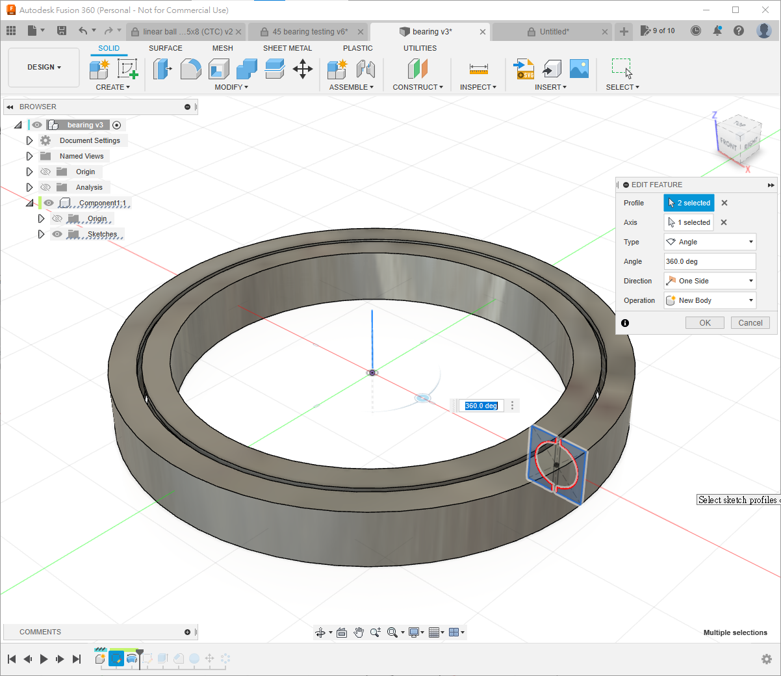Image resolution: width=781 pixels, height=676 pixels.
Task: Open the Measure tool
Action: tap(478, 68)
